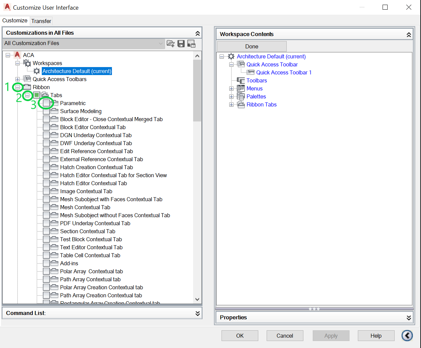Expand the Menus node in Workspace Contents
Viewport: 421px width, 348px height.
pyautogui.click(x=231, y=88)
